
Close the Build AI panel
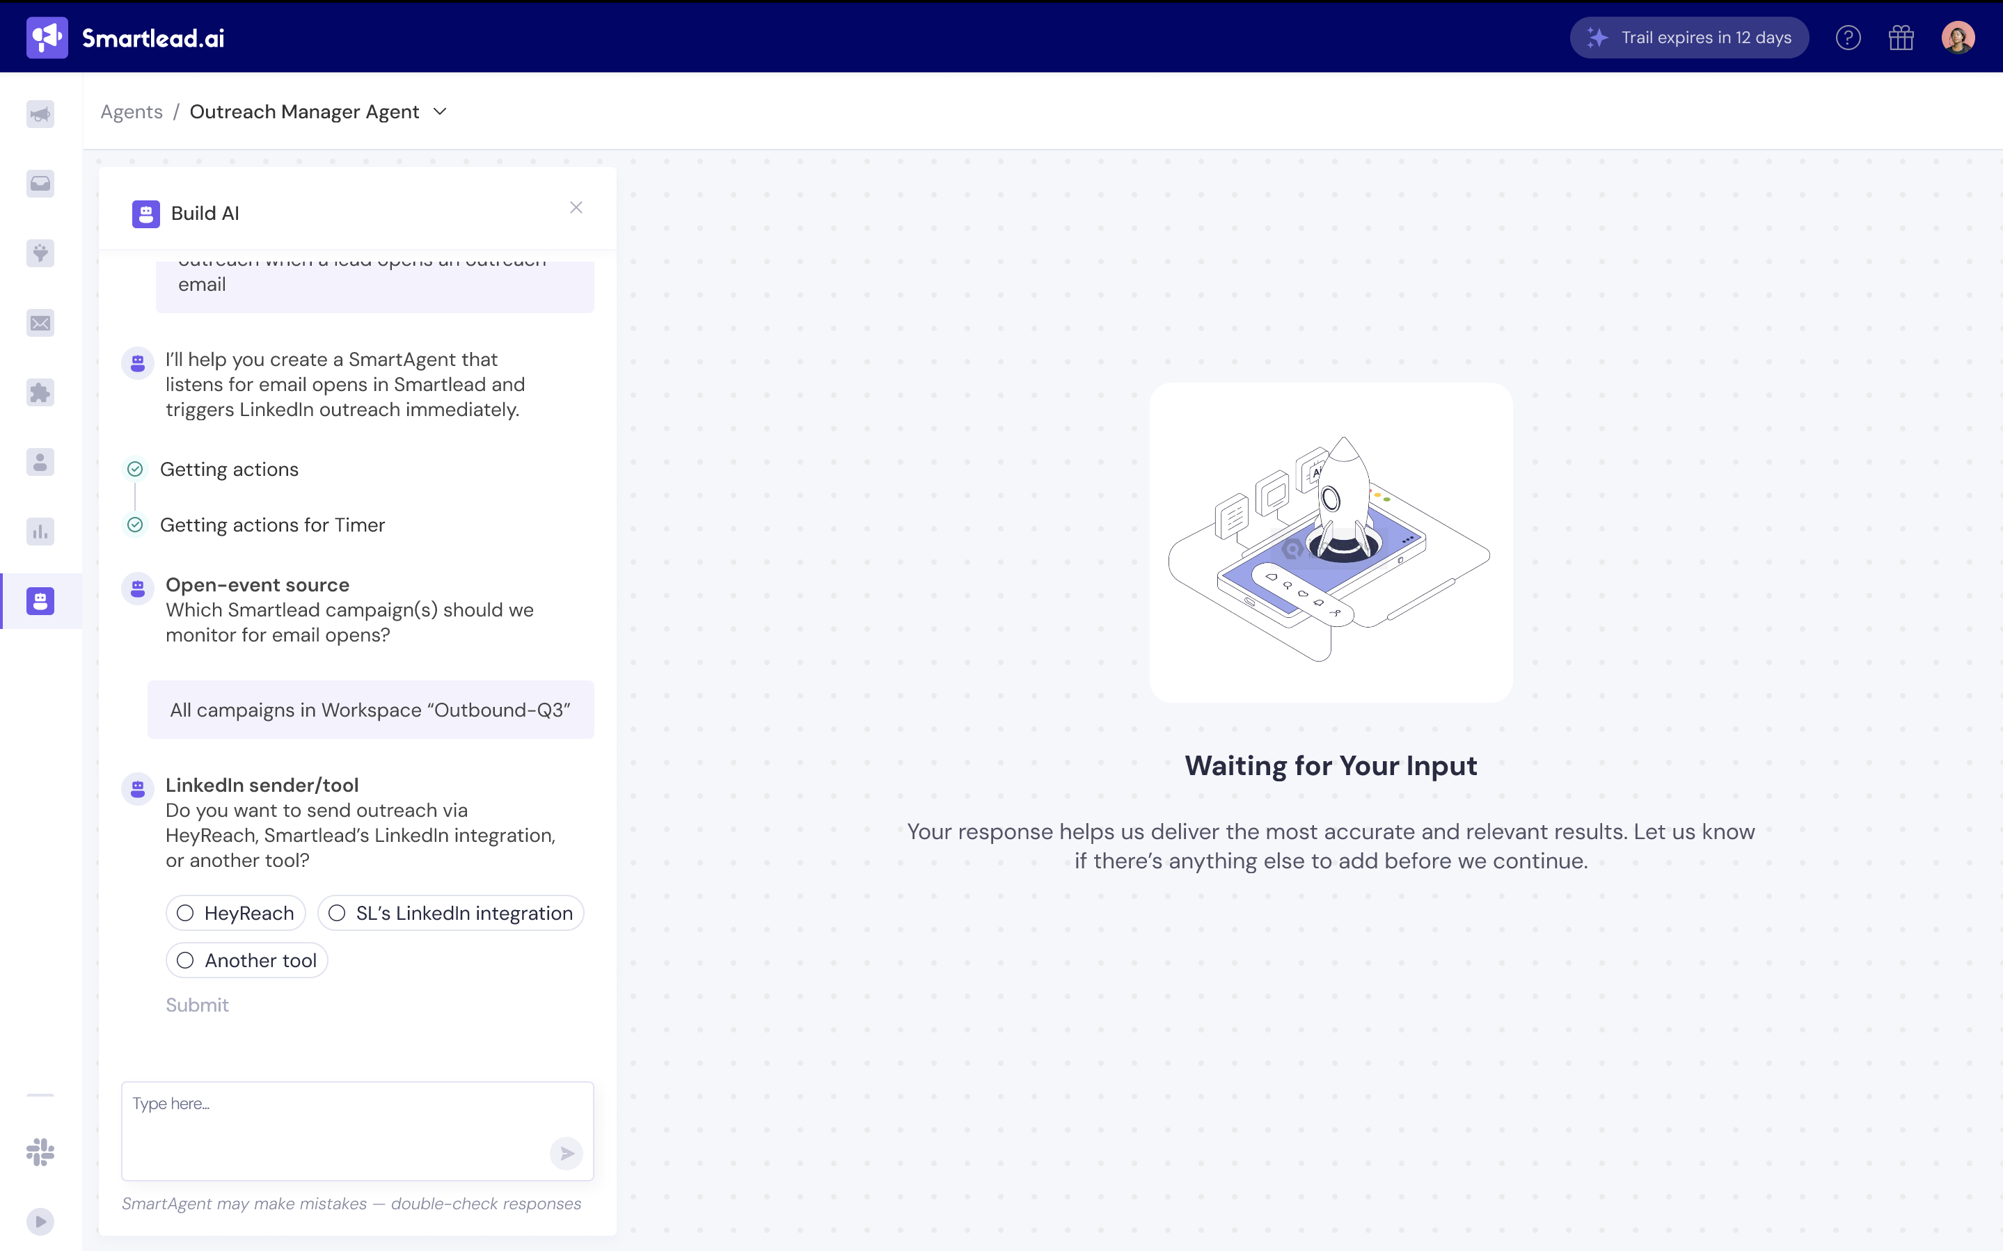click(x=576, y=207)
